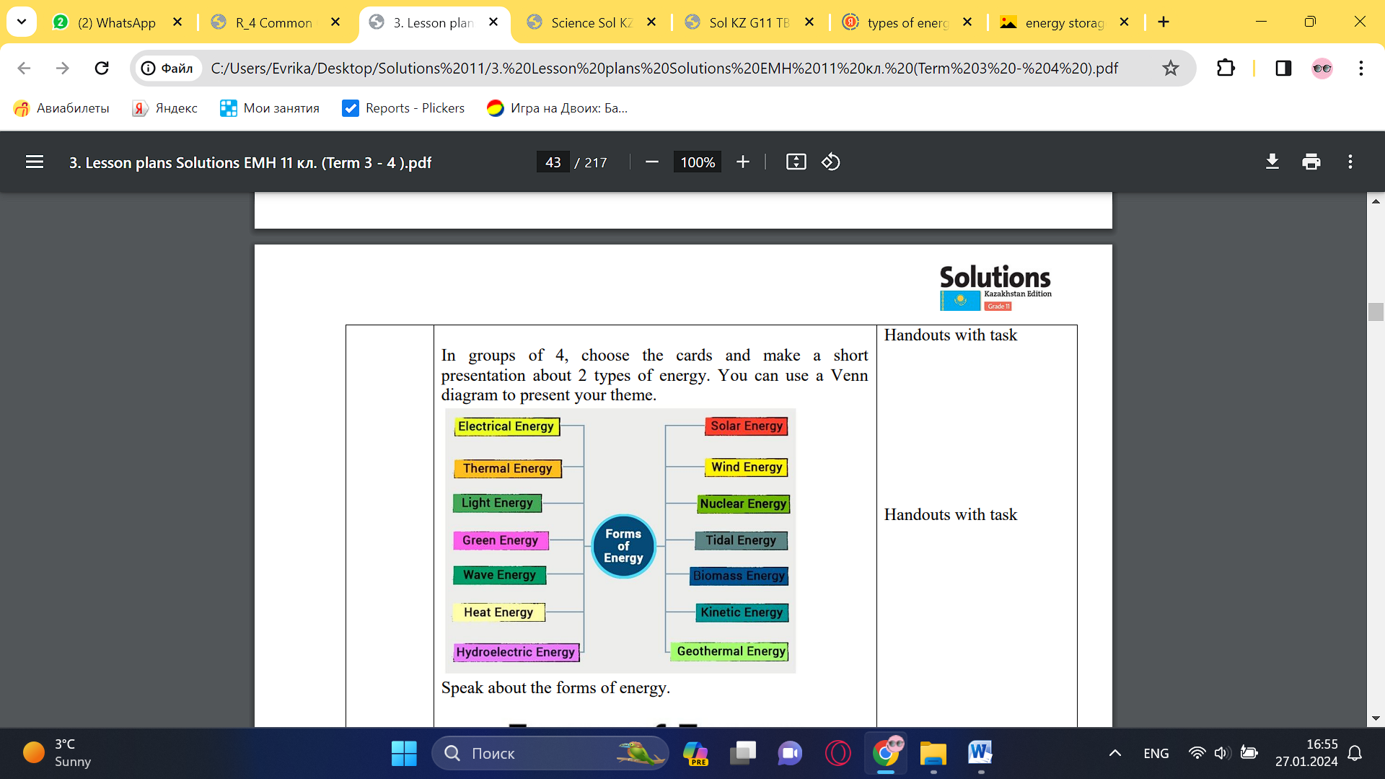Image resolution: width=1385 pixels, height=779 pixels.
Task: Download the PDF file
Action: 1272,162
